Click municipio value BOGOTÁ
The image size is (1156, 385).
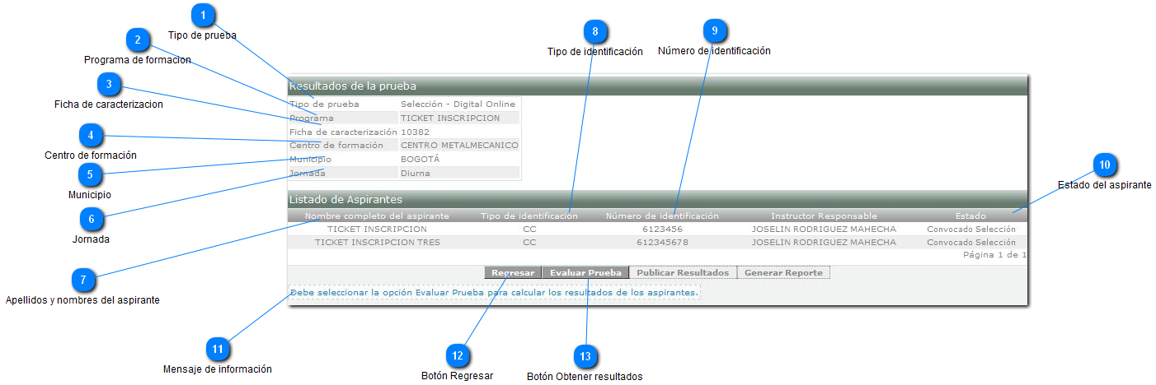point(421,159)
